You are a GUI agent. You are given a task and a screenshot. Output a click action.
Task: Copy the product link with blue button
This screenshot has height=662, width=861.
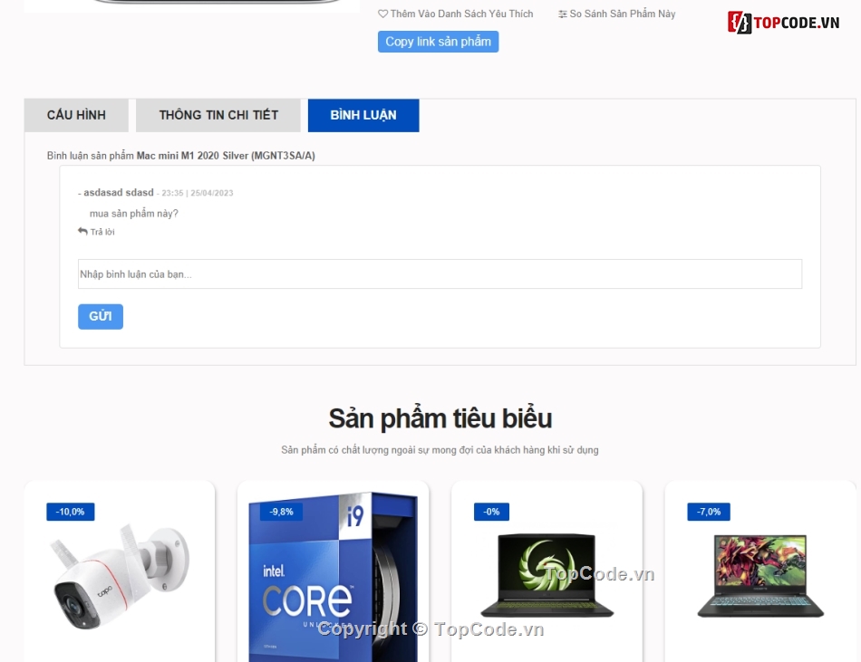[x=438, y=42]
